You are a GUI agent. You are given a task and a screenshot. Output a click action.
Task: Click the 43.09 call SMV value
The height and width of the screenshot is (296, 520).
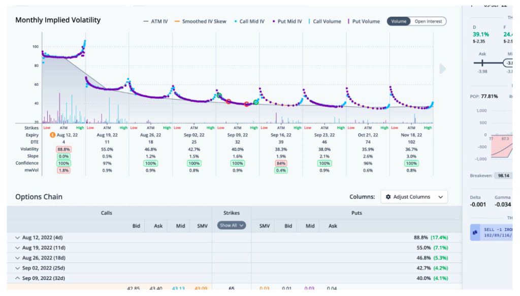click(201, 288)
